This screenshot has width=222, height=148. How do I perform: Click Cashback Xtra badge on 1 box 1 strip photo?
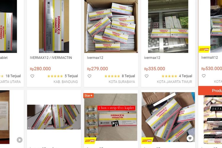[90, 141]
